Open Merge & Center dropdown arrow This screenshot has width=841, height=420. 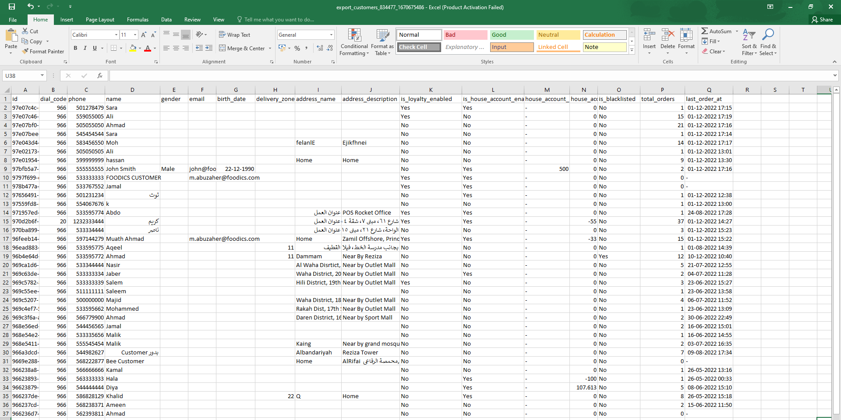270,49
